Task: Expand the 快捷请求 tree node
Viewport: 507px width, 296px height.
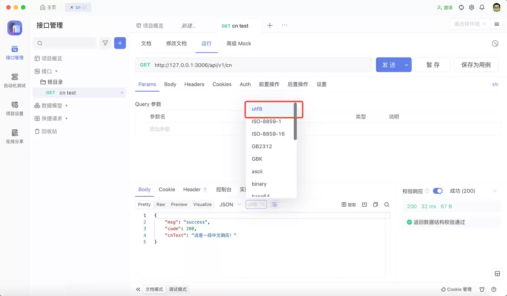Action: (67, 118)
